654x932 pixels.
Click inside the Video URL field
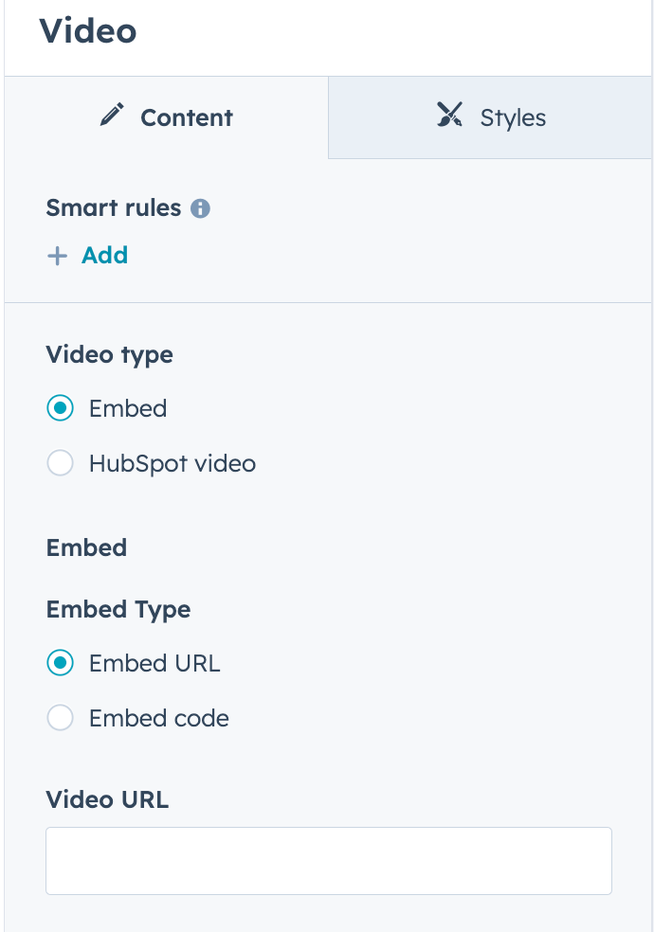coord(328,860)
